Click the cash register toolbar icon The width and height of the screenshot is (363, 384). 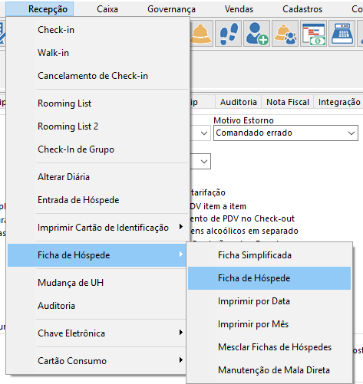click(342, 34)
